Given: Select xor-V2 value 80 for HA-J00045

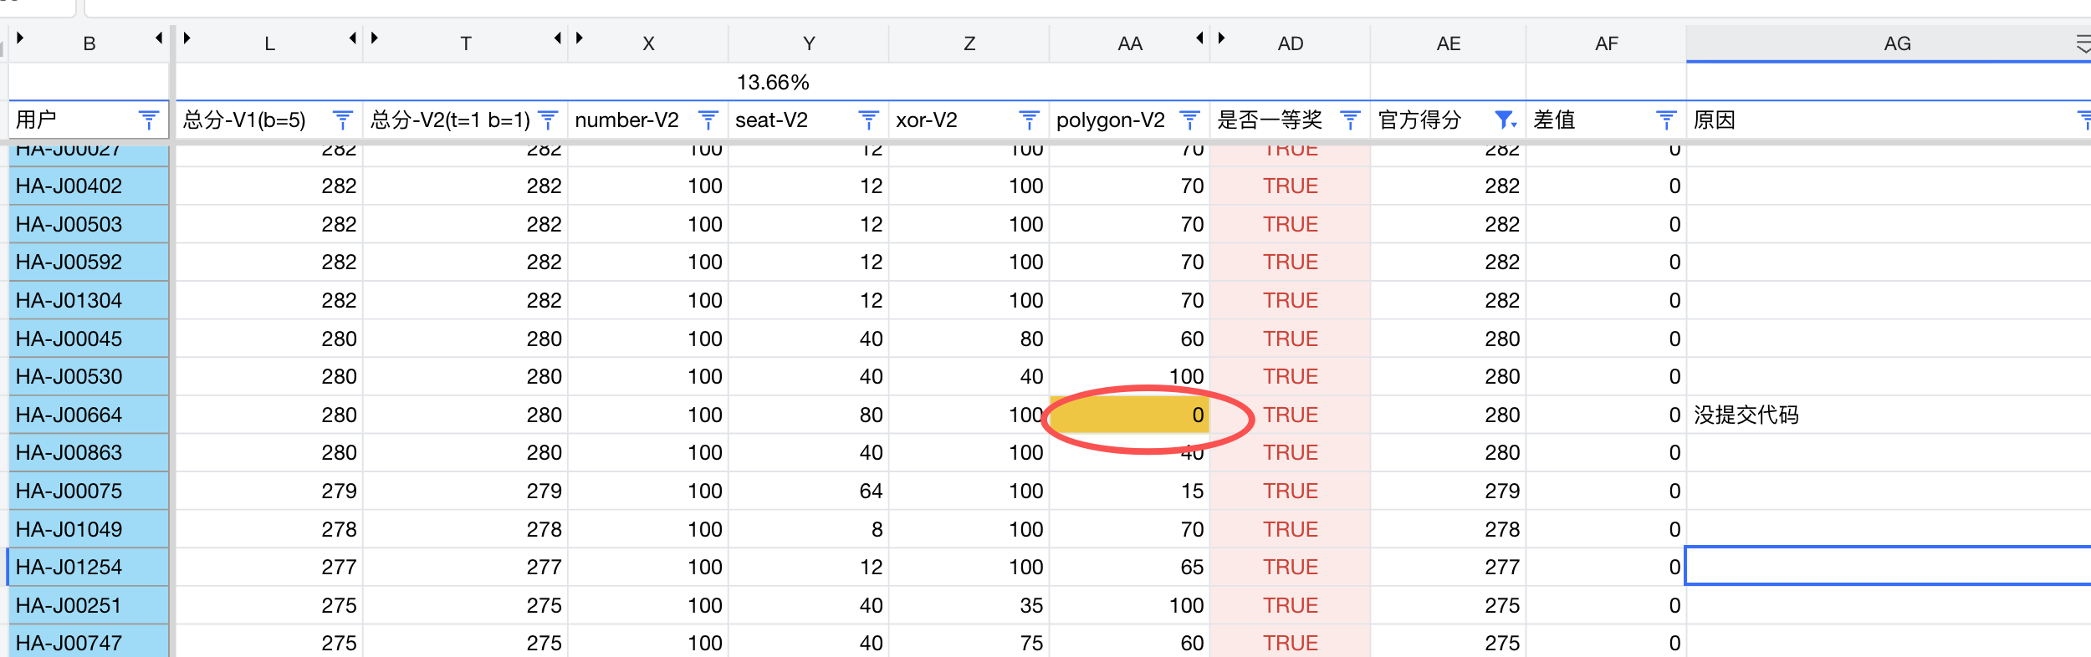Looking at the screenshot, I should [x=969, y=339].
